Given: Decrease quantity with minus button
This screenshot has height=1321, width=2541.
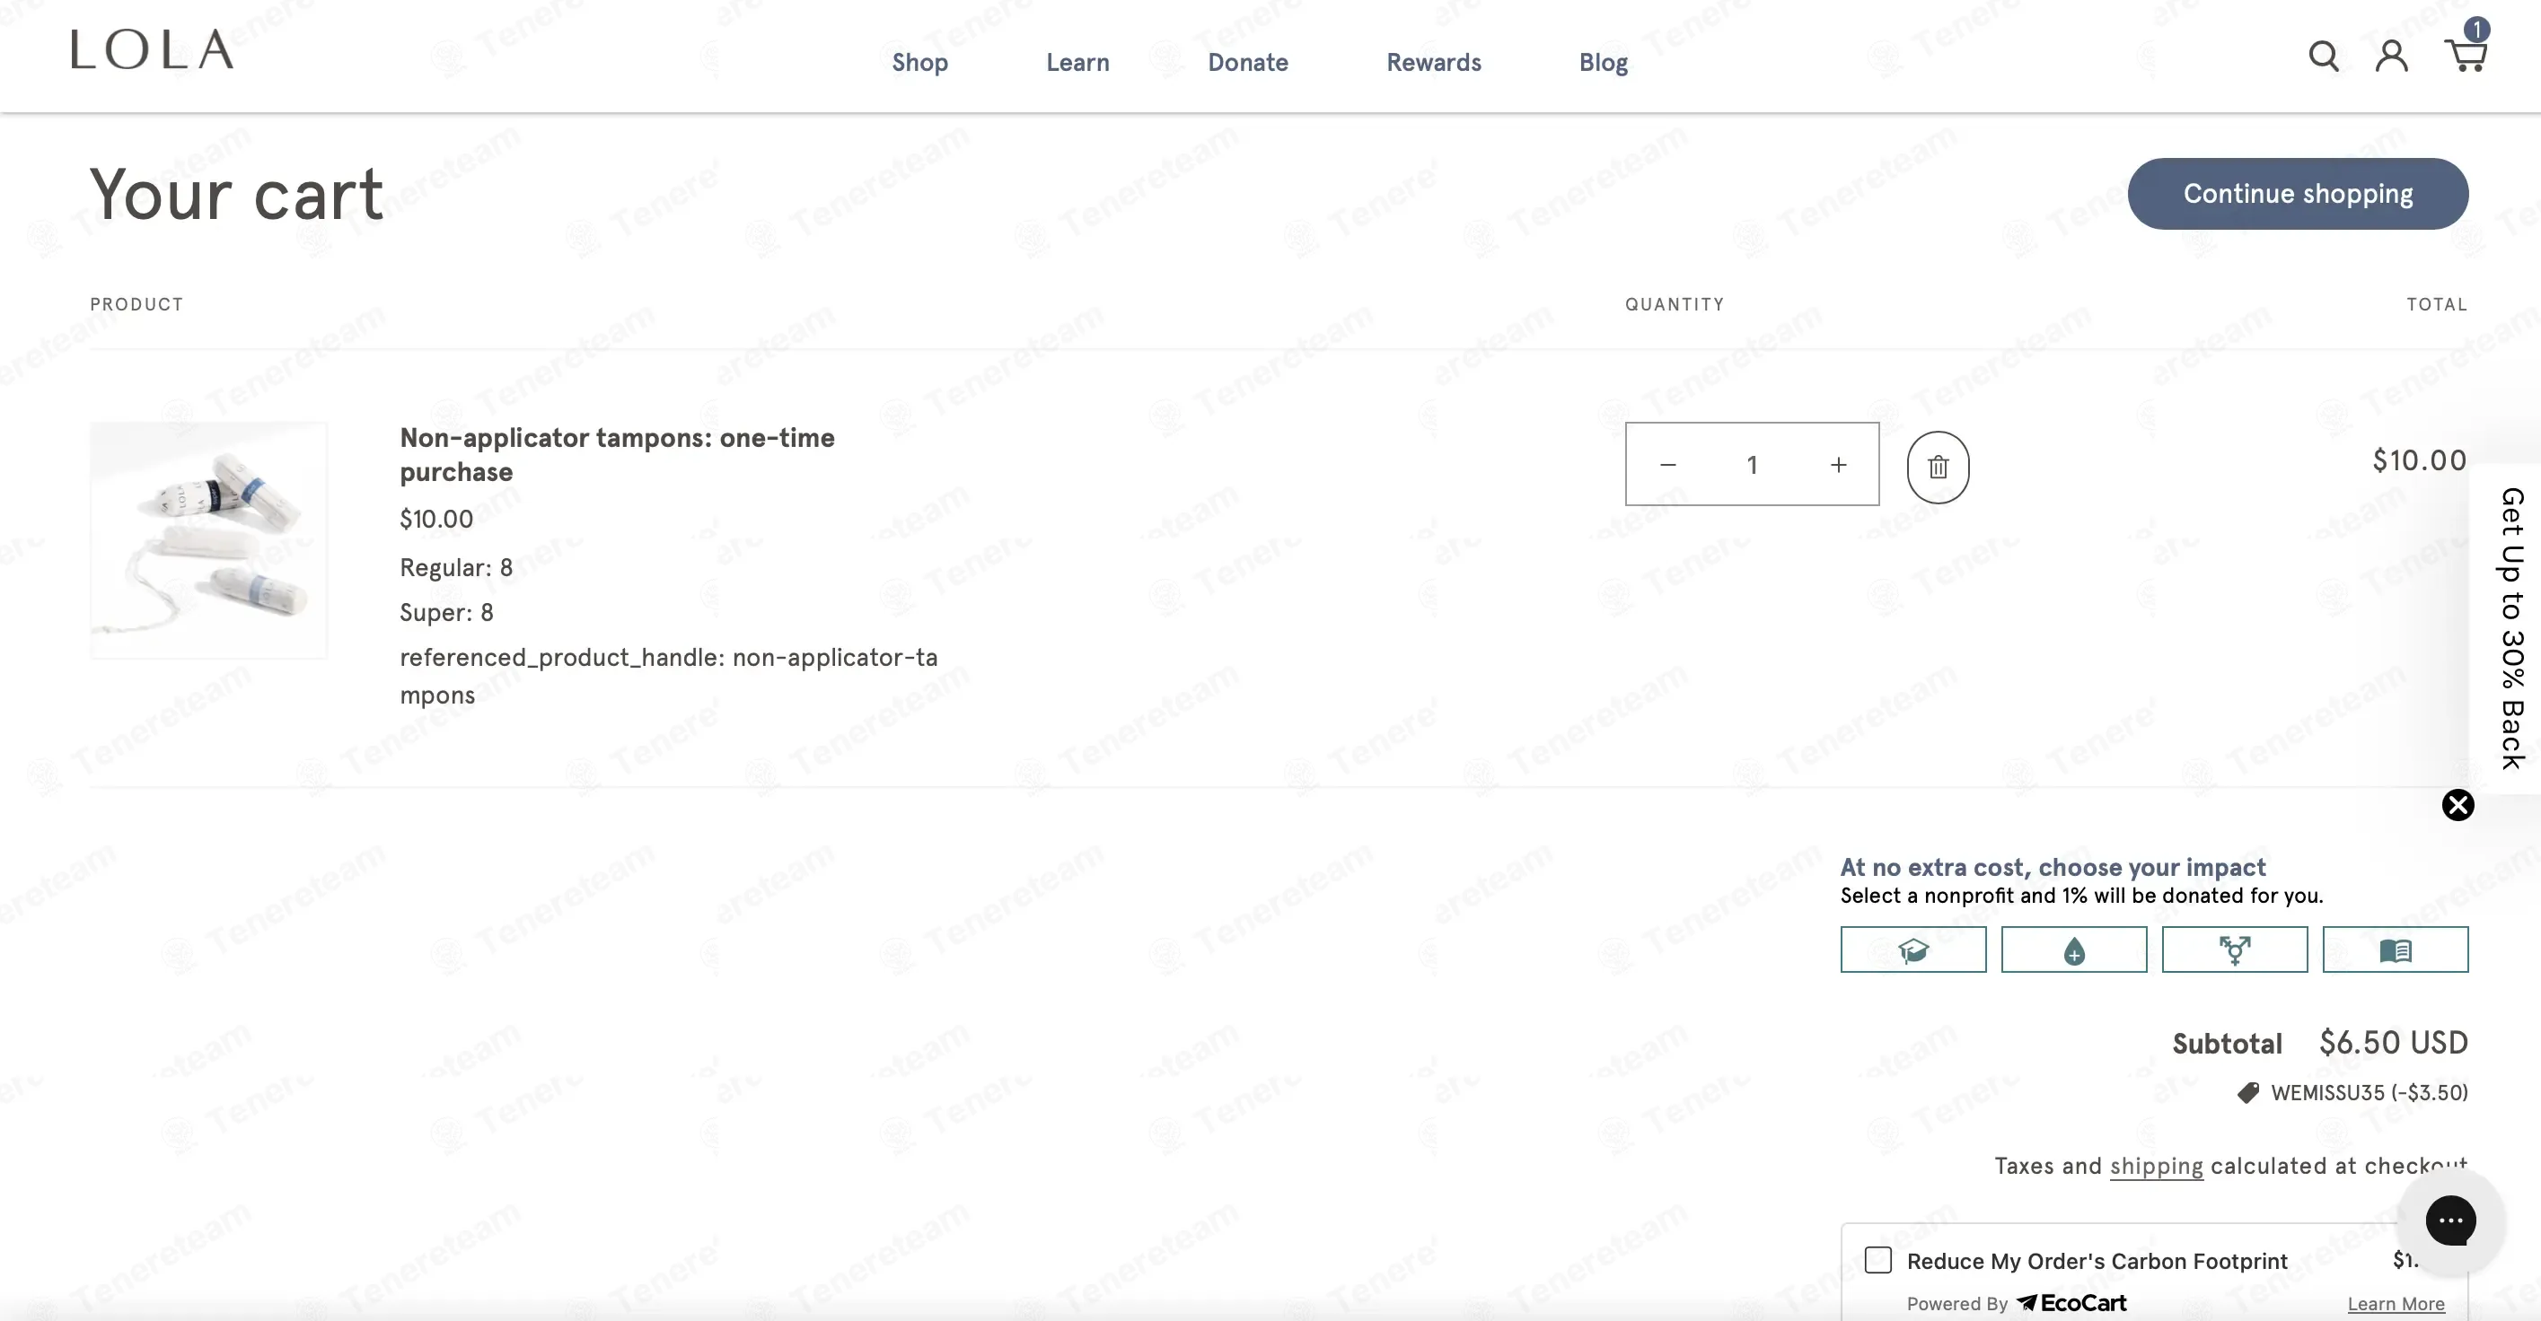Looking at the screenshot, I should (1668, 464).
